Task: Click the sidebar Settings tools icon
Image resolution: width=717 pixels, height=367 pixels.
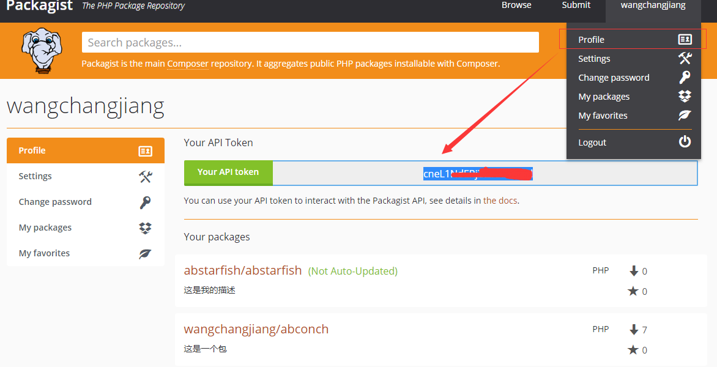Action: pyautogui.click(x=146, y=176)
